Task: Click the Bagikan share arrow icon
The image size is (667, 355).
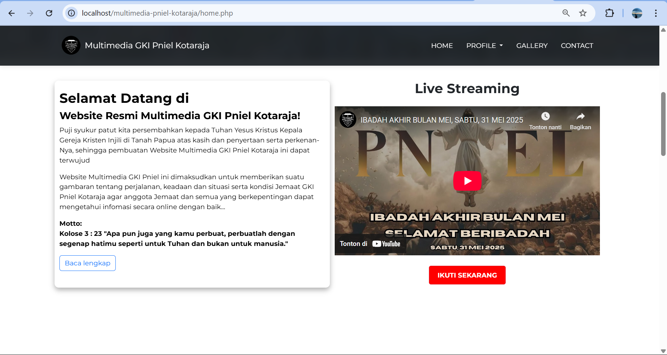Action: click(580, 116)
